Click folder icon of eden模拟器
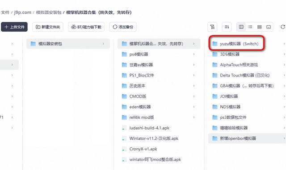Image resolution: width=286 pixels, height=170 pixels. click(124, 107)
